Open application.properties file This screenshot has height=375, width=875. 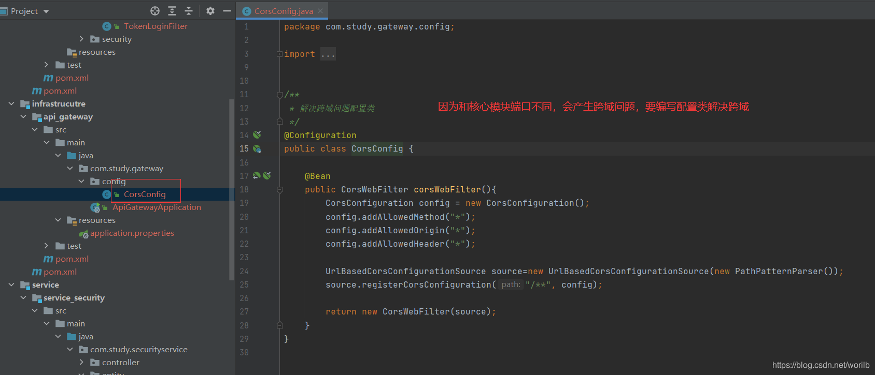pyautogui.click(x=132, y=233)
